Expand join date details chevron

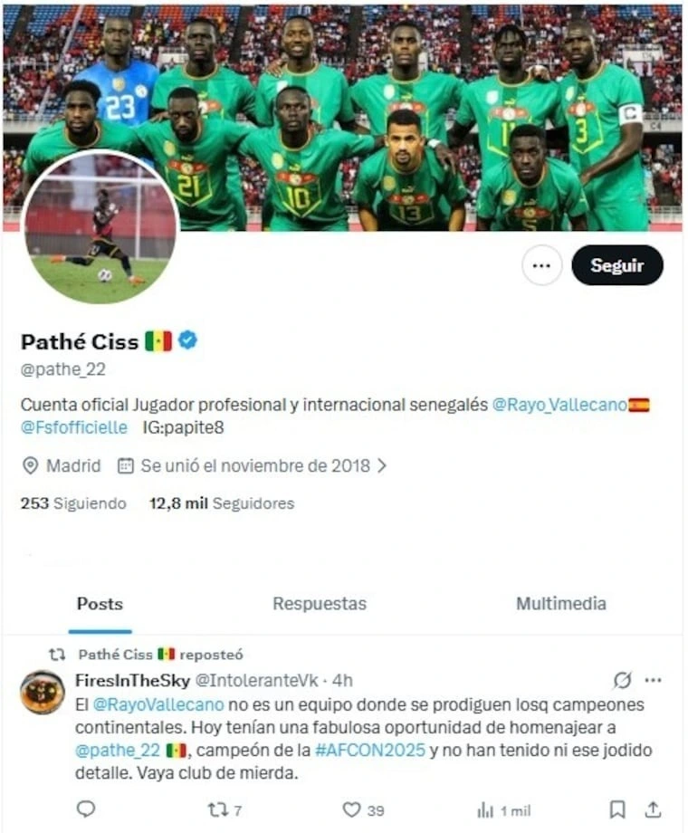click(x=381, y=466)
